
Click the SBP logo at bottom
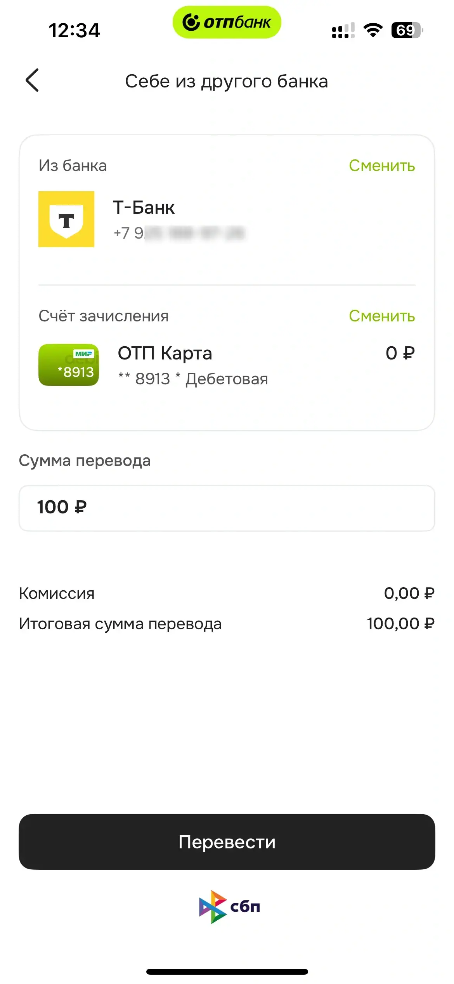pos(229,907)
